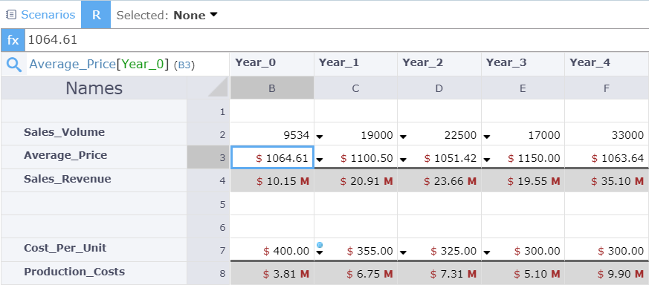649x285 pixels.
Task: Select Sales_Revenue cell $ 10.15 M
Action: click(272, 181)
